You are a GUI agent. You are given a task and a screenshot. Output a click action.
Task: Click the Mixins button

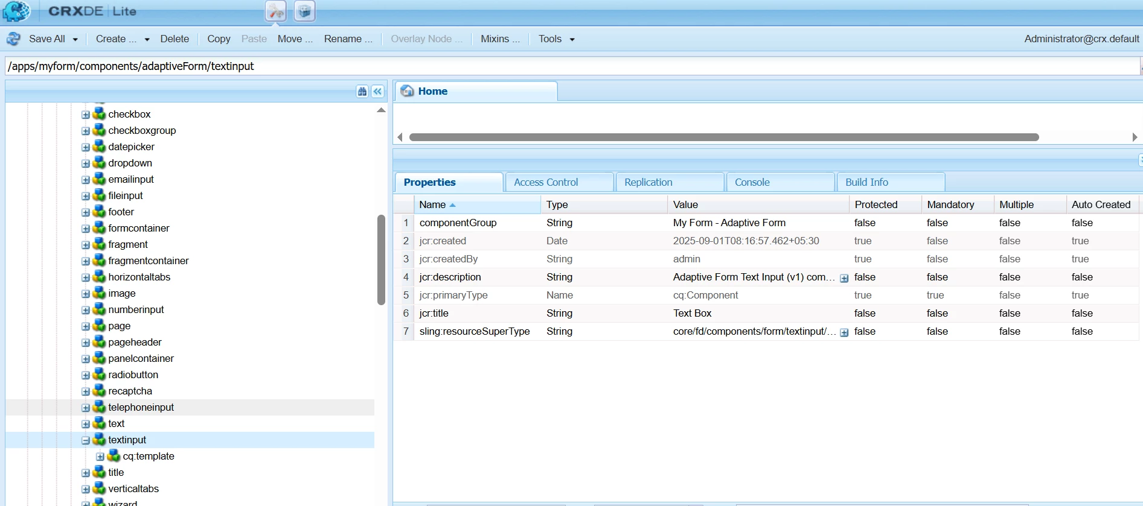point(500,39)
